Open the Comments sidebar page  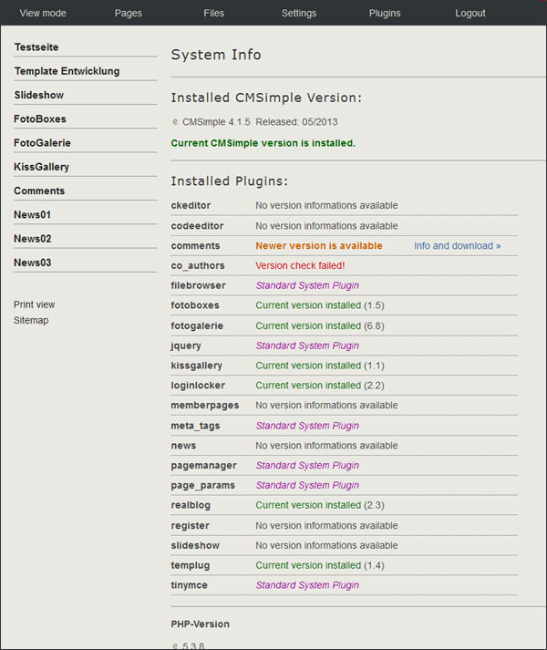pyautogui.click(x=39, y=191)
